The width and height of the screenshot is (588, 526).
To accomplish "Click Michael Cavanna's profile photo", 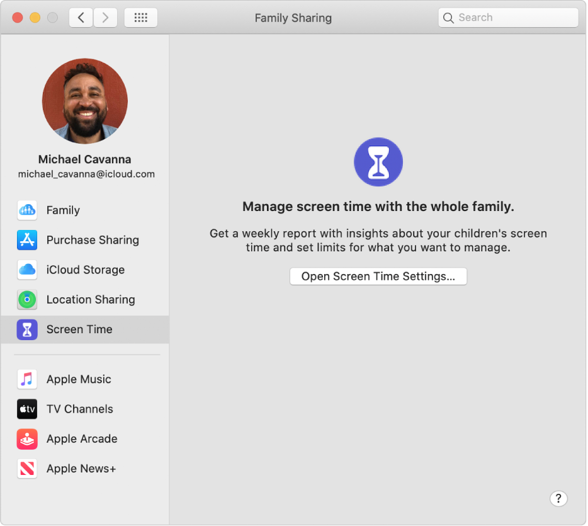I will 85,101.
